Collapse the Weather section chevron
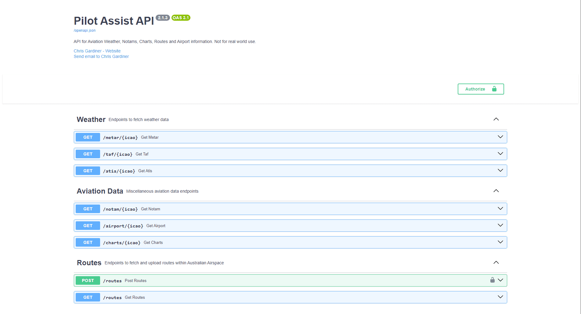This screenshot has height=314, width=581. tap(496, 119)
